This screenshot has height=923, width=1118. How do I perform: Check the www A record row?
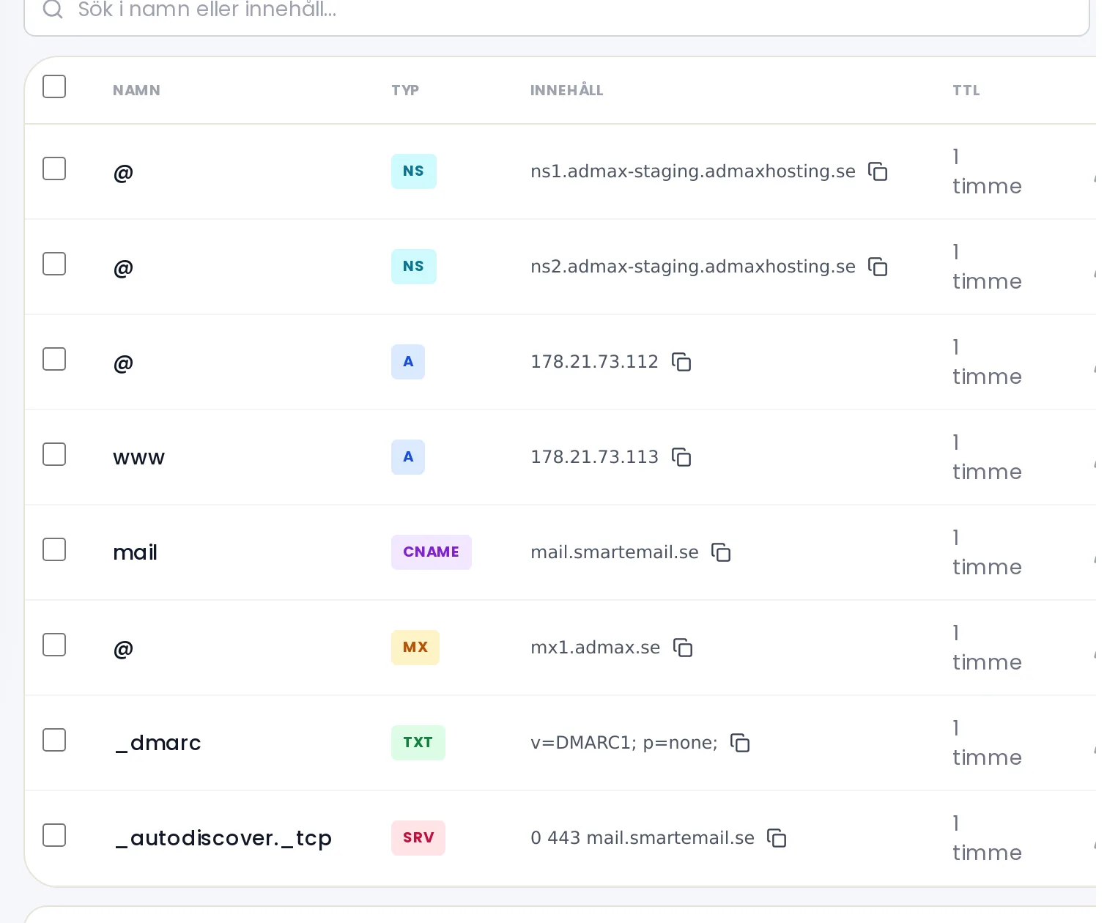54,454
